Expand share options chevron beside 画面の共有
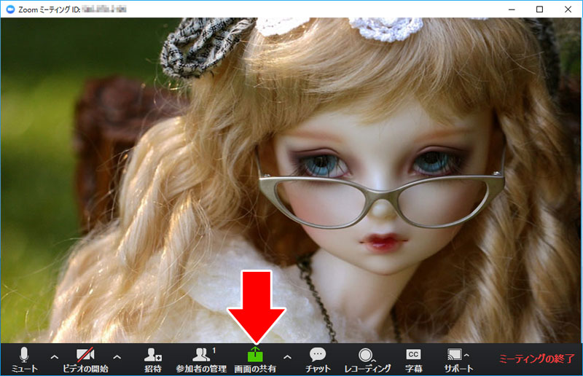 pyautogui.click(x=287, y=356)
